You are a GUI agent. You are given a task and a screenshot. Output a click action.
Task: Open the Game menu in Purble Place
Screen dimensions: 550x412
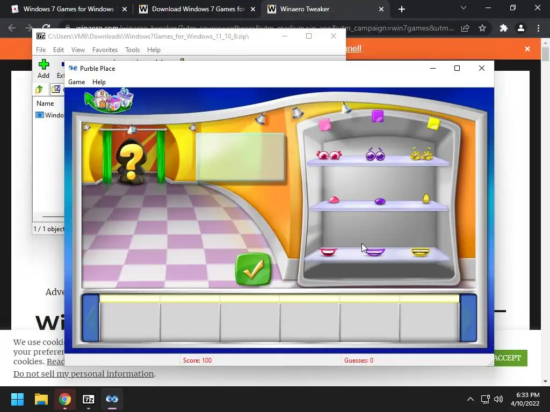pos(76,82)
